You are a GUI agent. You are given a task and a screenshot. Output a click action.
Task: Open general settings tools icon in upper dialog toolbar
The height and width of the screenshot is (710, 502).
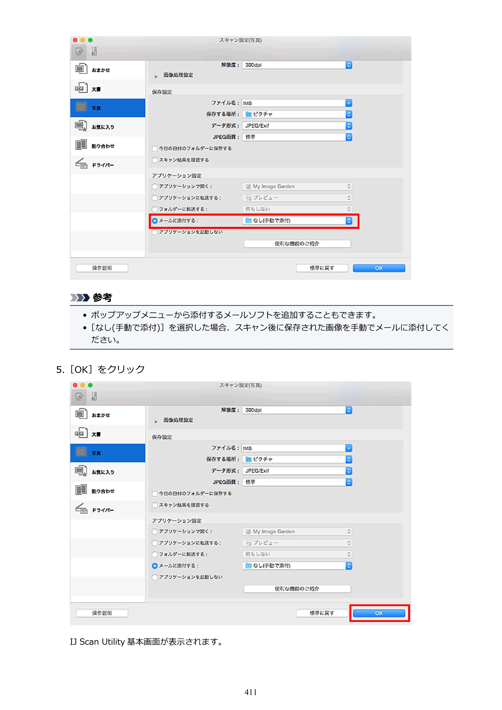(95, 51)
